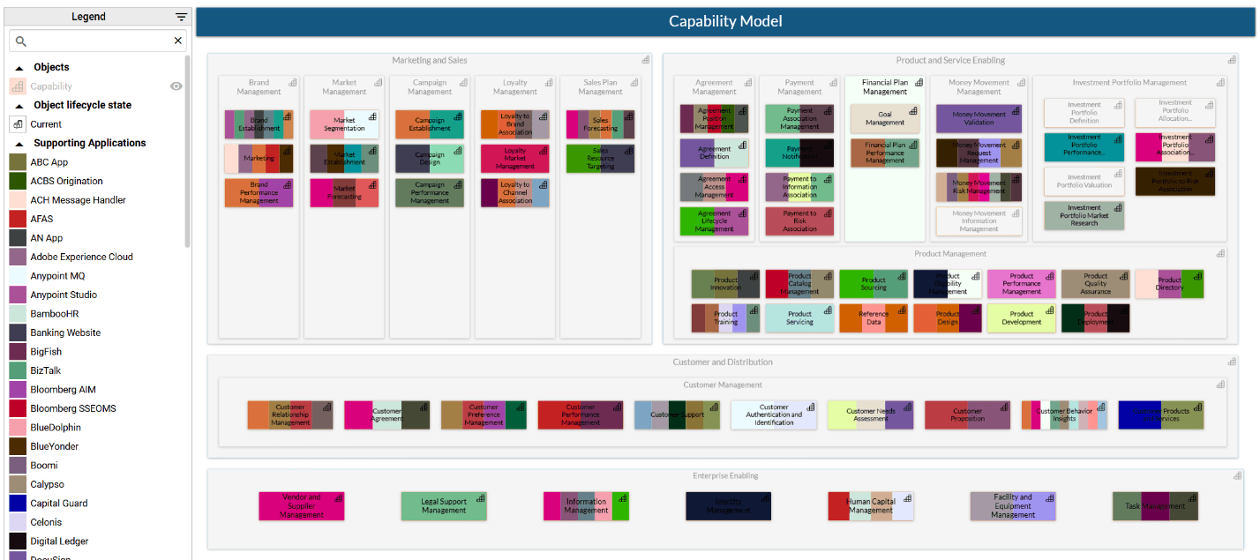
Task: Select the Product Sourcing capability card
Action: pyautogui.click(x=874, y=284)
